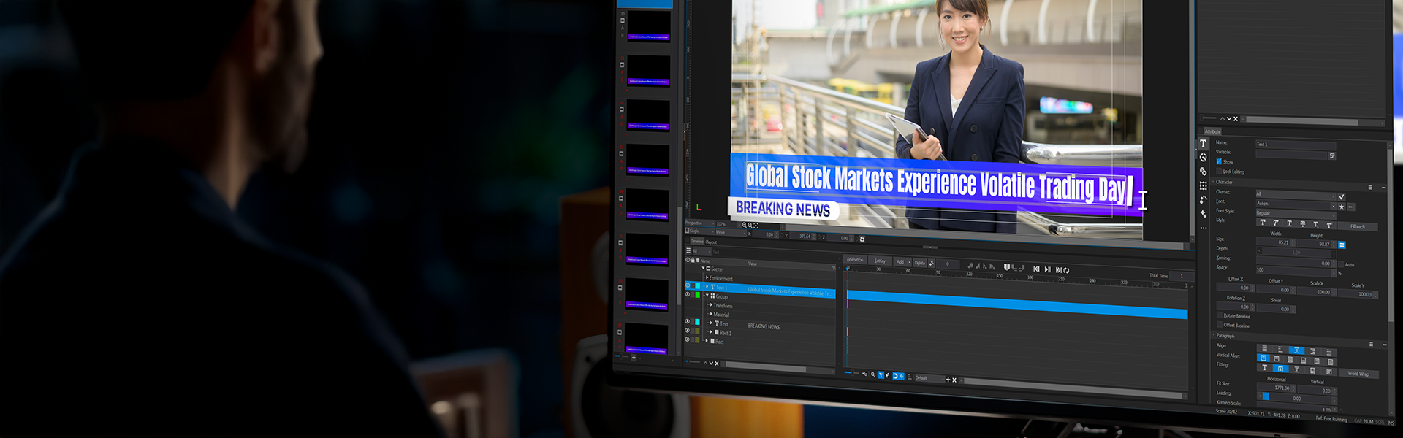The image size is (1403, 438).
Task: Select the Text 1 blue timeline track
Action: (x=1017, y=303)
